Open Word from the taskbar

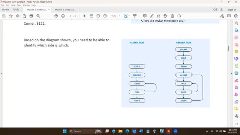click(141, 131)
